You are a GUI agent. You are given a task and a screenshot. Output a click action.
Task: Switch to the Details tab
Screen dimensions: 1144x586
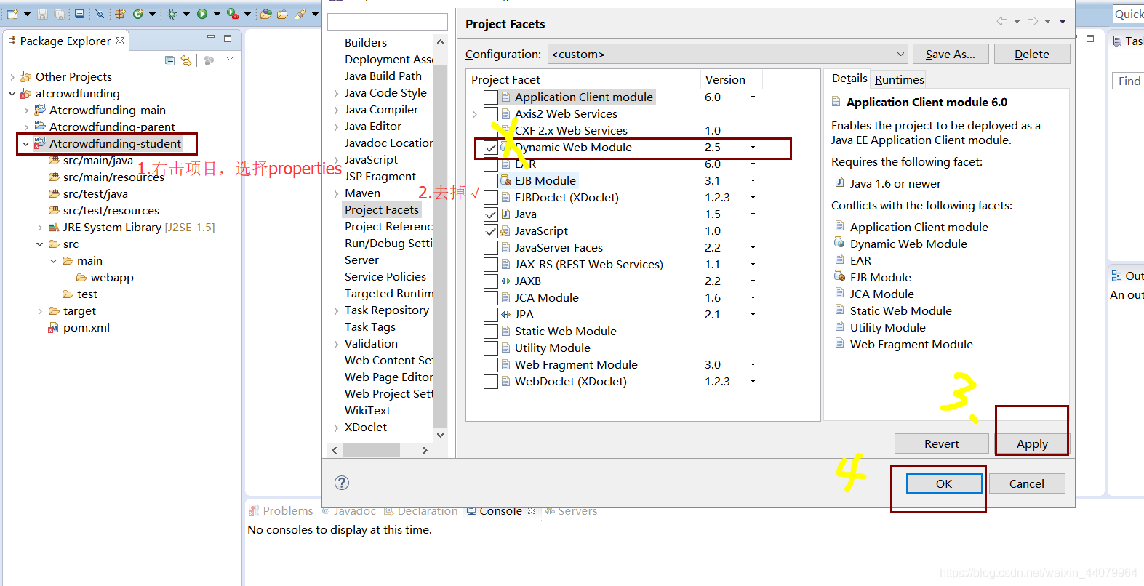pos(849,79)
